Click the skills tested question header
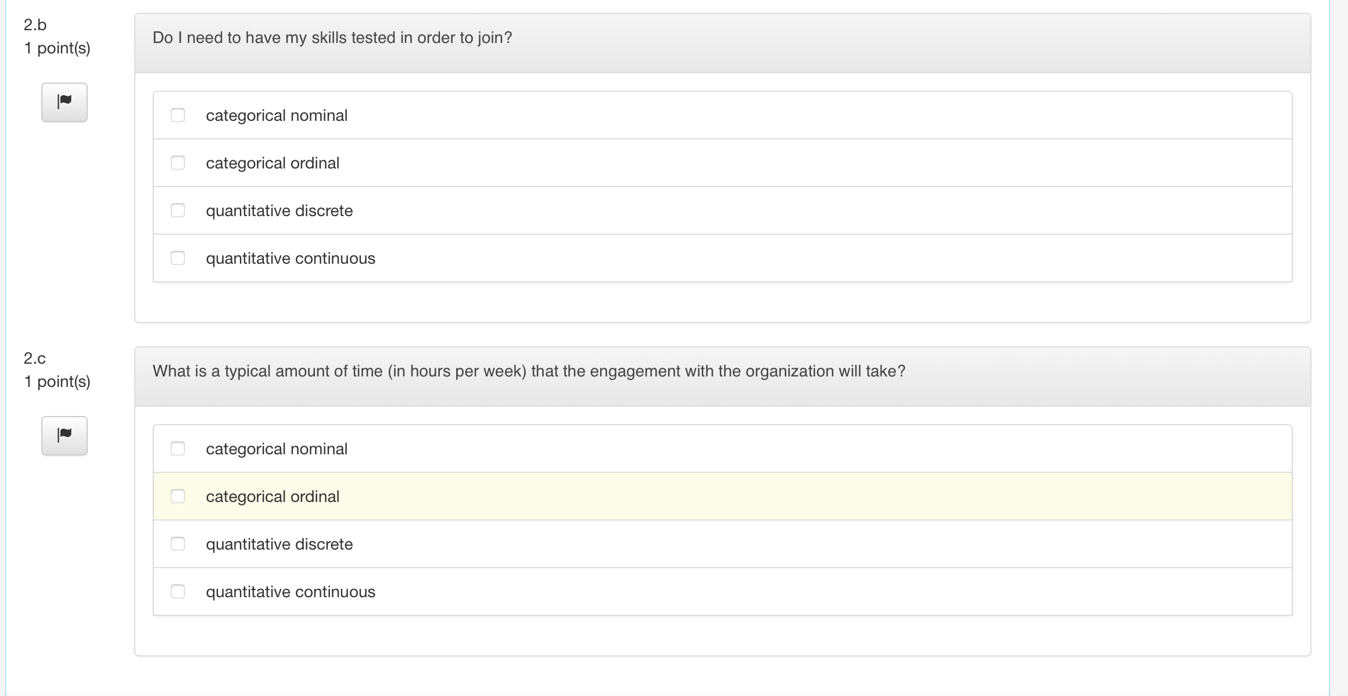Image resolution: width=1348 pixels, height=696 pixels. pos(332,38)
